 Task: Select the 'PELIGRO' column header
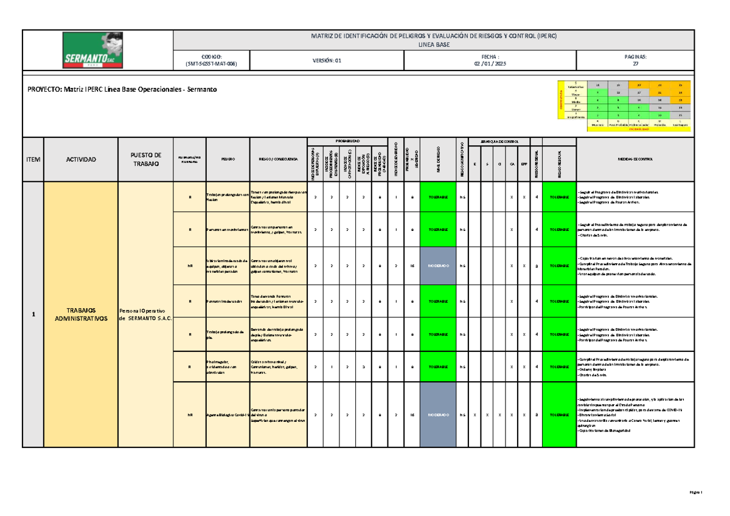[x=228, y=159]
